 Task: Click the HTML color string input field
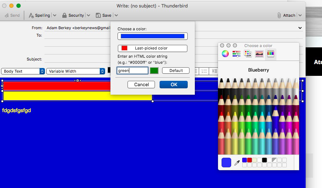pyautogui.click(x=133, y=70)
